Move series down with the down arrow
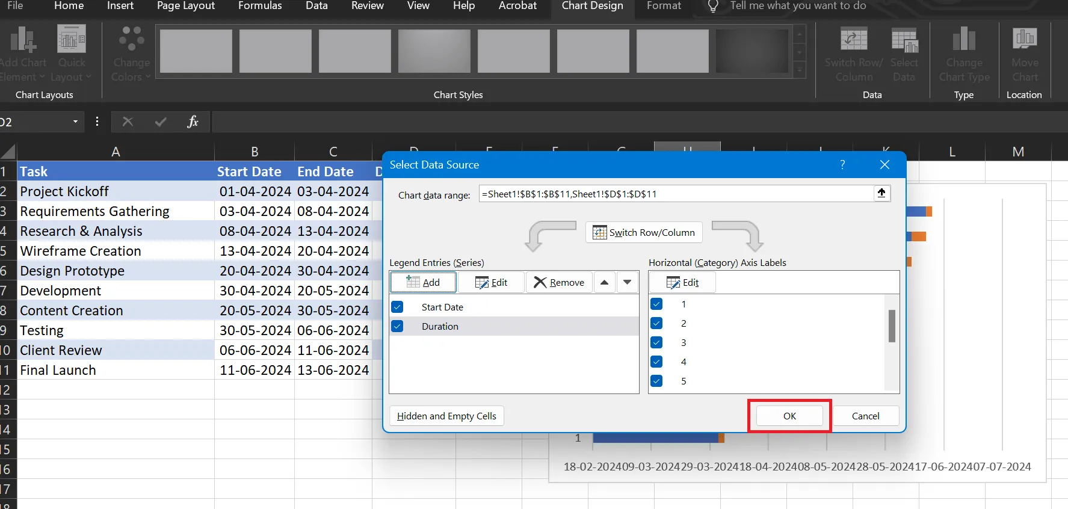The width and height of the screenshot is (1068, 509). [x=628, y=282]
